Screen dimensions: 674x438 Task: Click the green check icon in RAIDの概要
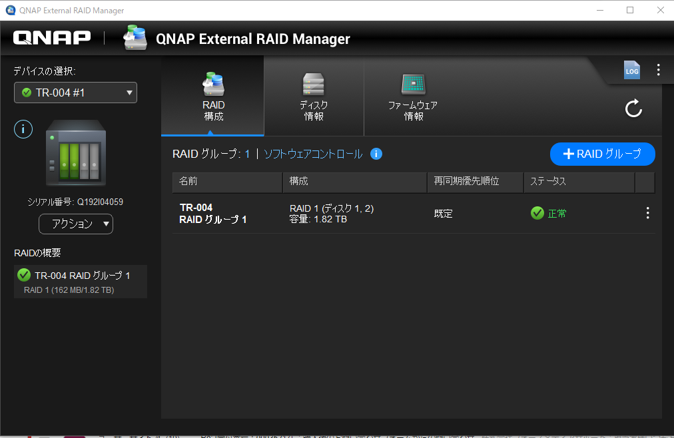tap(24, 275)
